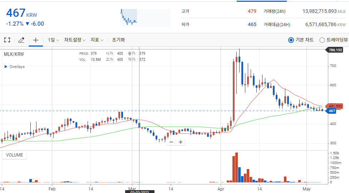Image resolution: width=349 pixels, height=193 pixels.
Task: Click the 시가 405 readout
Action: pyautogui.click(x=114, y=53)
